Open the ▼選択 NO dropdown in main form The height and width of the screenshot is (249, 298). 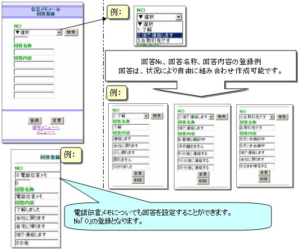tap(38, 32)
